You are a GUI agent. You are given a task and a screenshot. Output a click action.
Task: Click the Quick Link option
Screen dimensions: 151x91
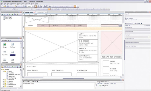pyautogui.click(x=135, y=20)
